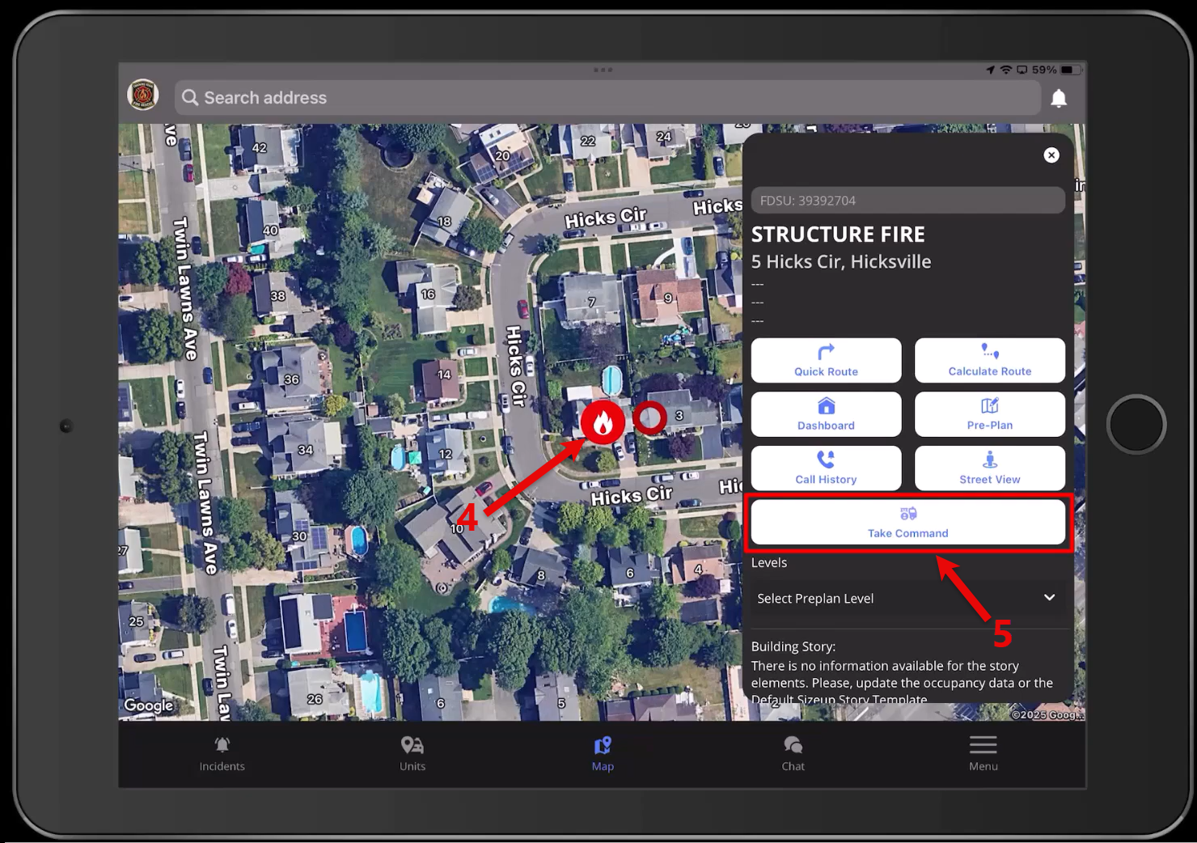This screenshot has height=843, width=1197.
Task: Tap the Take Command button
Action: tap(907, 523)
